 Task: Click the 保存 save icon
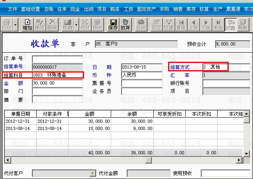[113, 25]
